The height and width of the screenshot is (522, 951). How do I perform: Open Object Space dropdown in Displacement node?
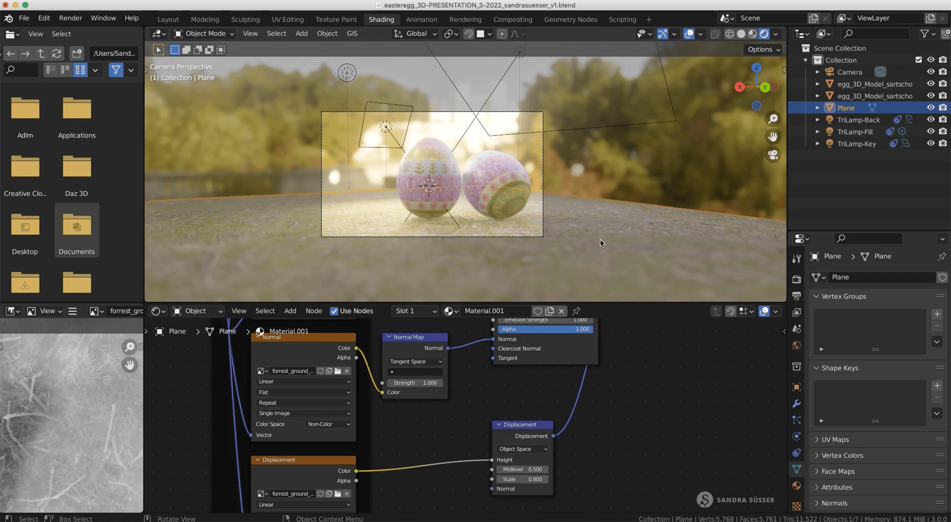pos(523,449)
